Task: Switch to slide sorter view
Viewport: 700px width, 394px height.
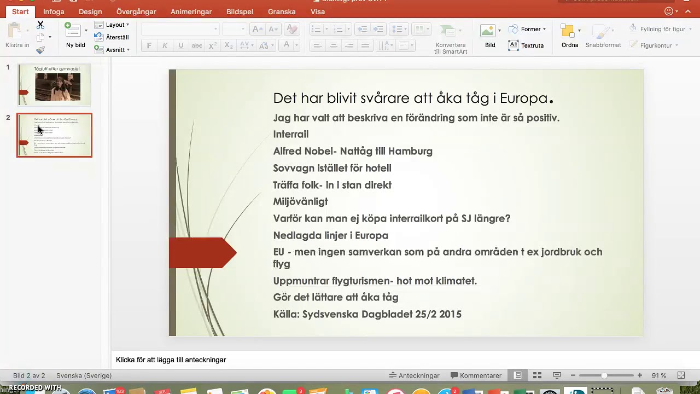Action: [537, 375]
